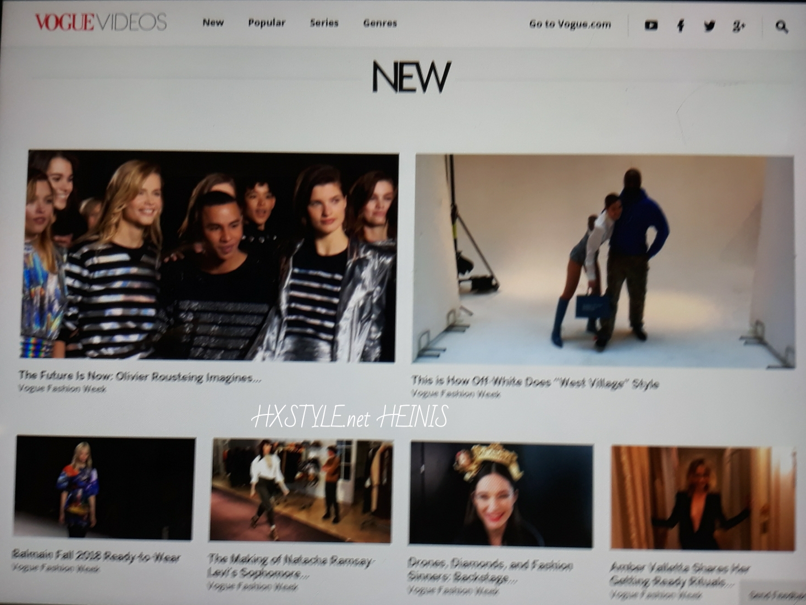Open the Twitter bird icon link
The image size is (806, 605).
tap(709, 26)
